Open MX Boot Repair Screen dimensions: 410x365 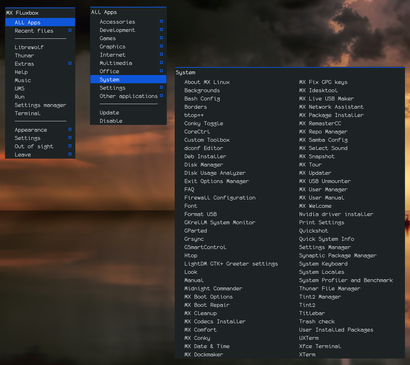coord(207,305)
